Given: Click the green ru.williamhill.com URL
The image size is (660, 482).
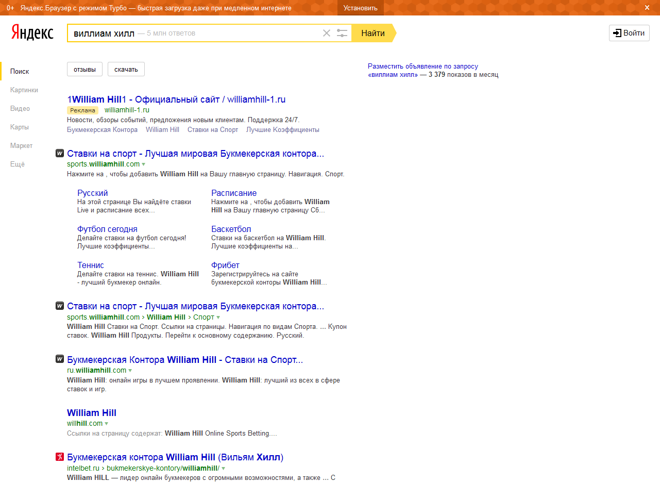Looking at the screenshot, I should (x=96, y=370).
